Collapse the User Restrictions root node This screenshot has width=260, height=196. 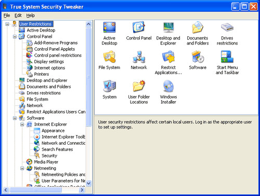point(7,24)
